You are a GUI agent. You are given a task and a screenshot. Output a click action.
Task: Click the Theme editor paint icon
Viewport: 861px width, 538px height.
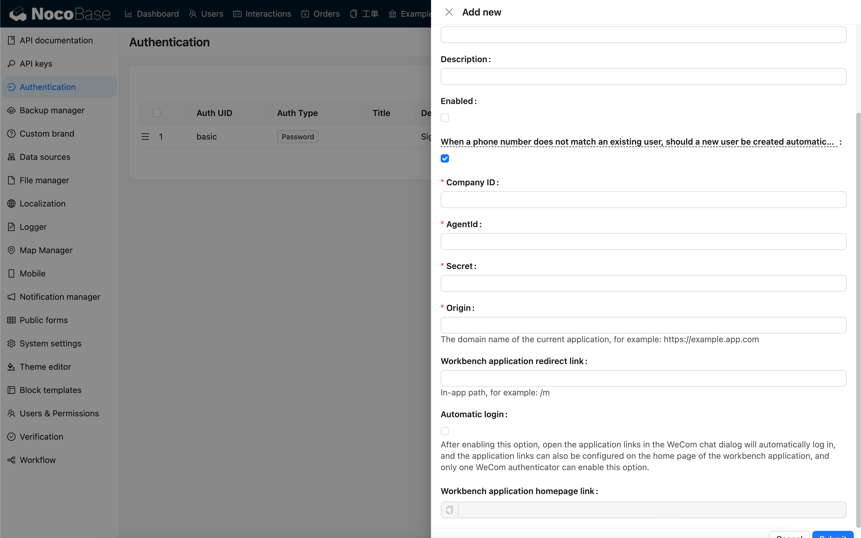tap(11, 366)
